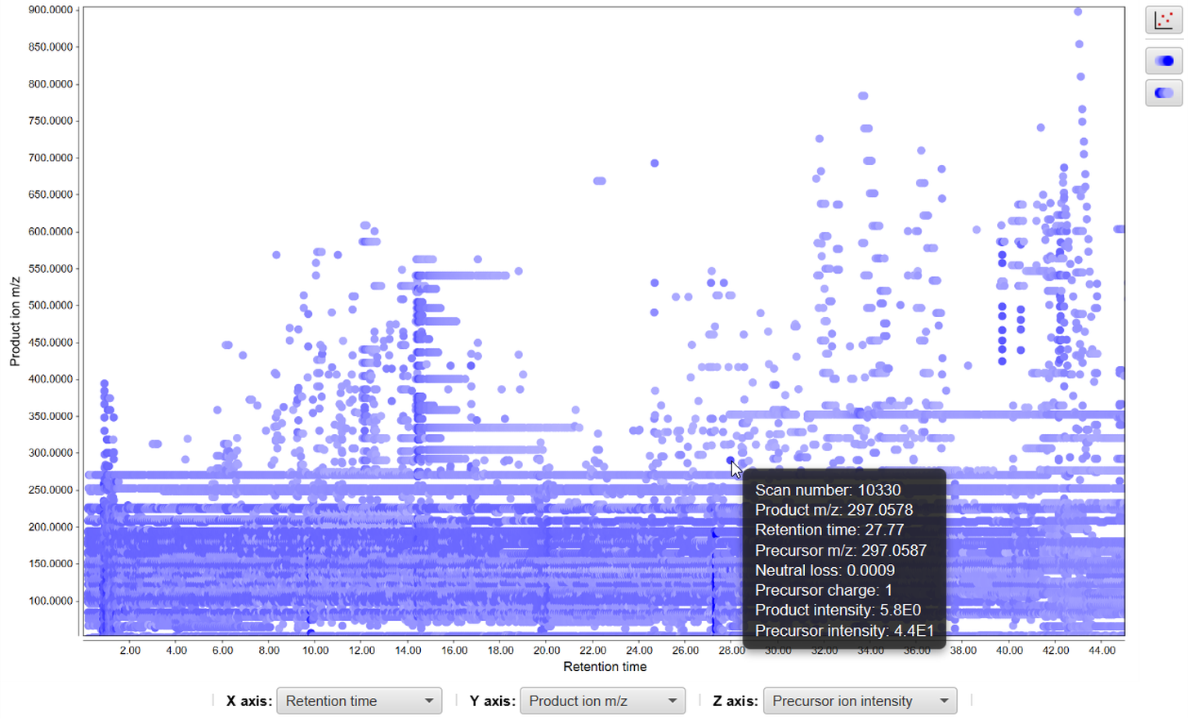This screenshot has height=720, width=1189.
Task: Click the 4.00 retention time tick label
Action: click(x=177, y=651)
